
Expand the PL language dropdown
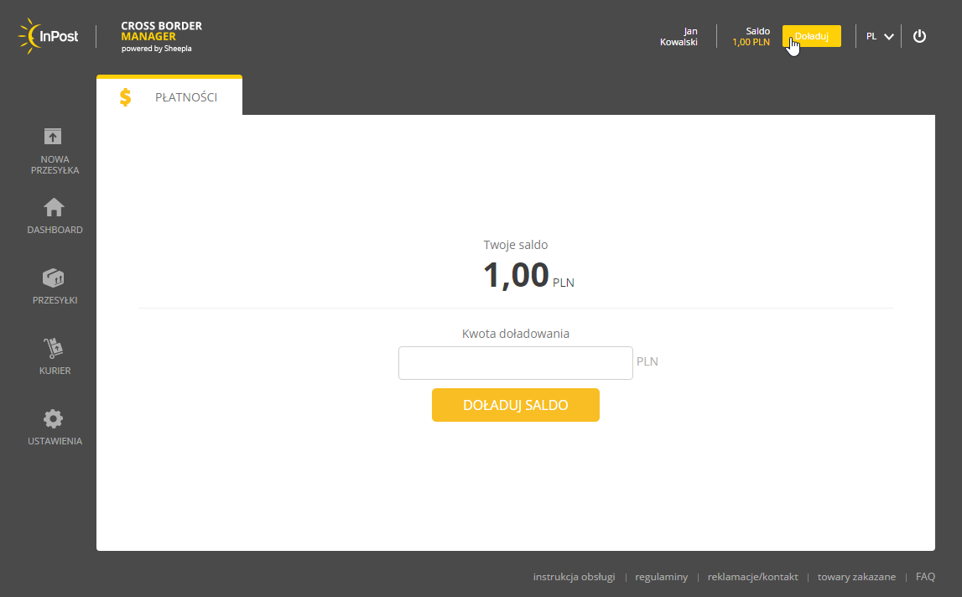pos(880,37)
